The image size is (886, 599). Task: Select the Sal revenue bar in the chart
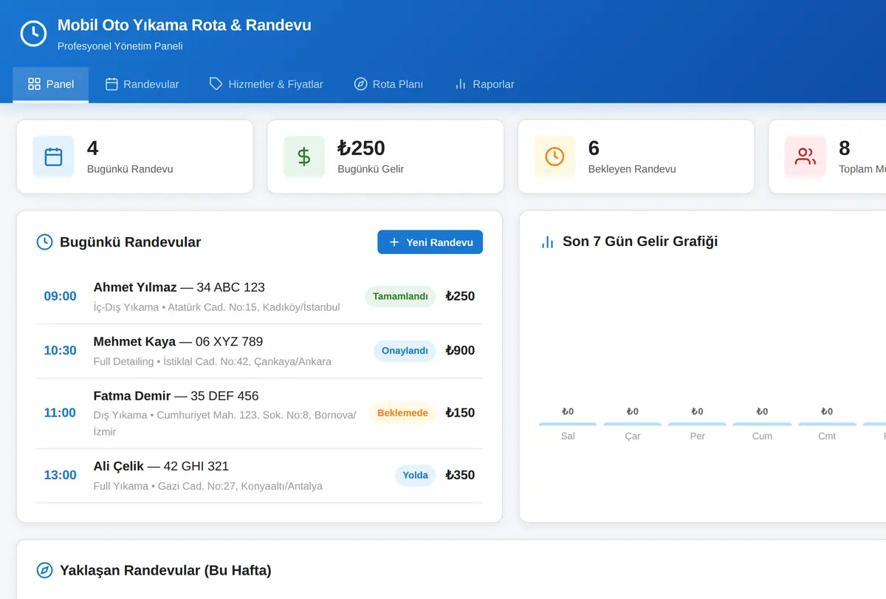[x=568, y=424]
